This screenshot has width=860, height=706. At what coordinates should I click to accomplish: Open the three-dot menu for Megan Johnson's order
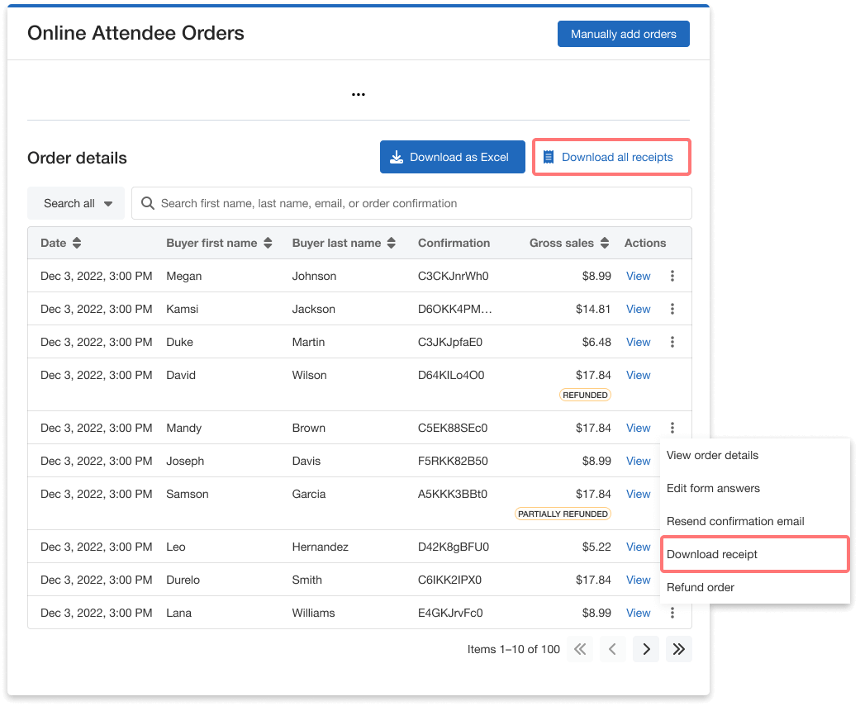(672, 277)
